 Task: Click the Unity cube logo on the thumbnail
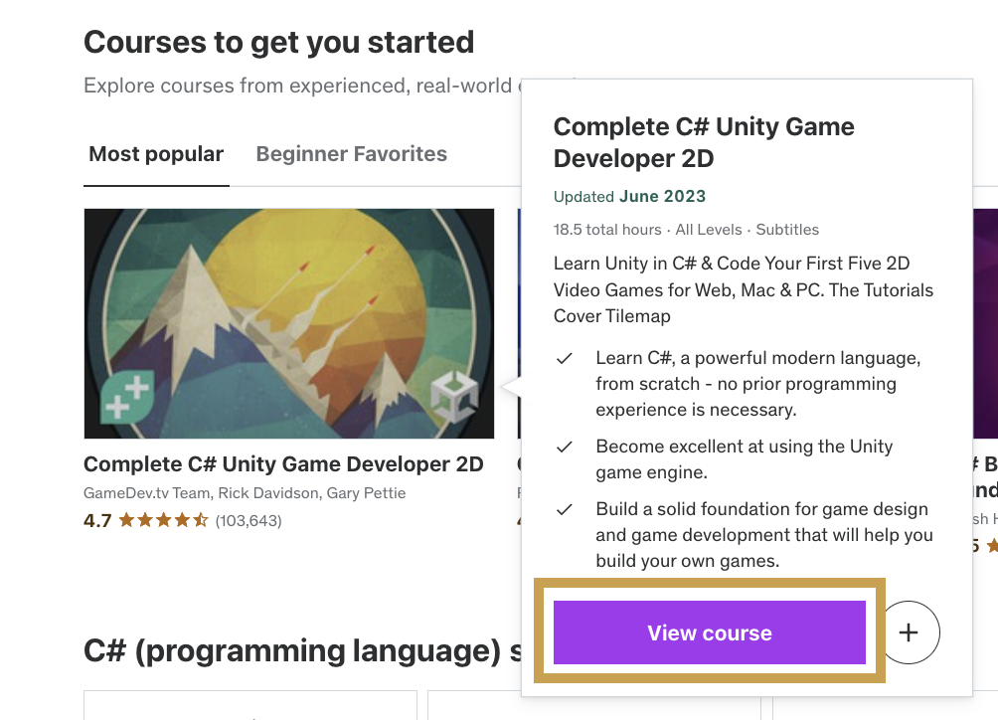coord(453,397)
